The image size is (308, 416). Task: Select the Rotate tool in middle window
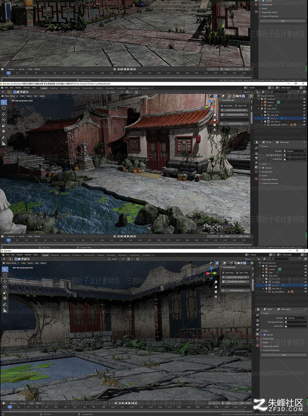[x=4, y=120]
